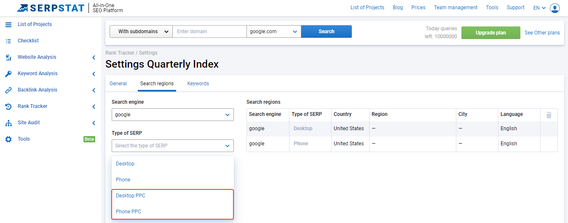Expand the Site Audit chevron
568x223 pixels.
[94, 123]
